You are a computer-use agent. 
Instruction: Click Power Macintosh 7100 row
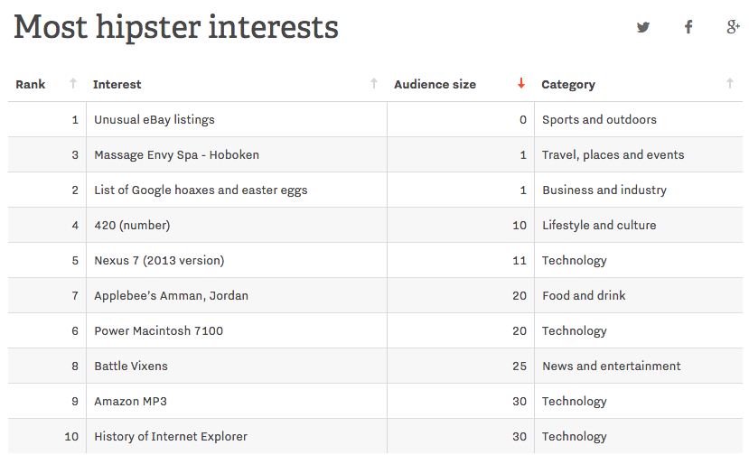[375, 330]
